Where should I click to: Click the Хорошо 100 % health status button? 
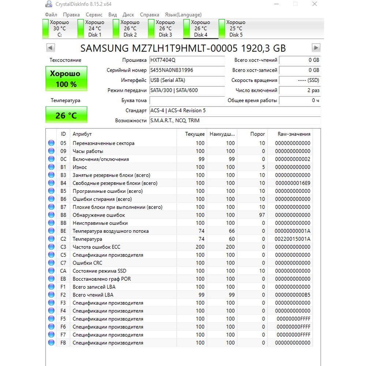pyautogui.click(x=66, y=79)
